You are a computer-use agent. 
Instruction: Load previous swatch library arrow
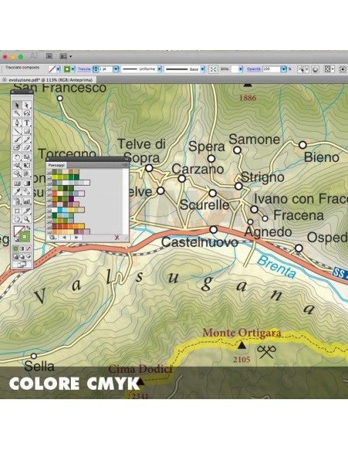pos(64,237)
